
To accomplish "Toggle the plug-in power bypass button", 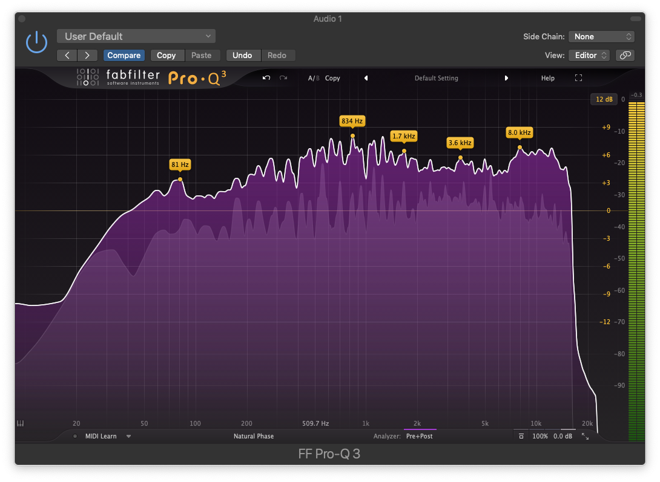I will point(36,42).
